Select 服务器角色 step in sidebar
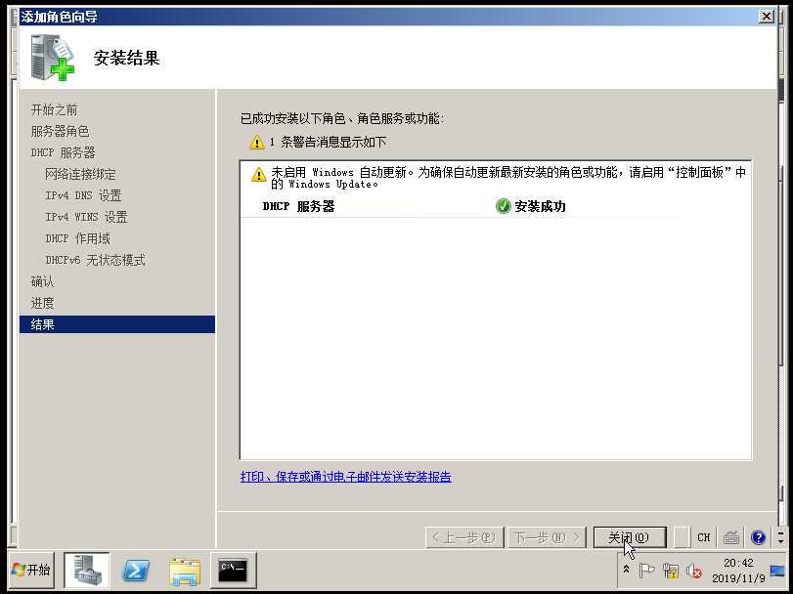Viewport: 793px width, 594px height. click(x=61, y=131)
